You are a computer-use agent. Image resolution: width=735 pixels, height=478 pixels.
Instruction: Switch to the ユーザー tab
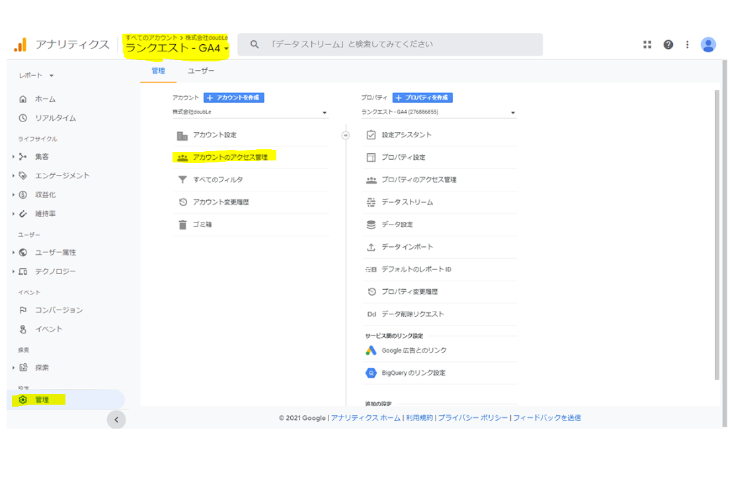[x=201, y=71]
